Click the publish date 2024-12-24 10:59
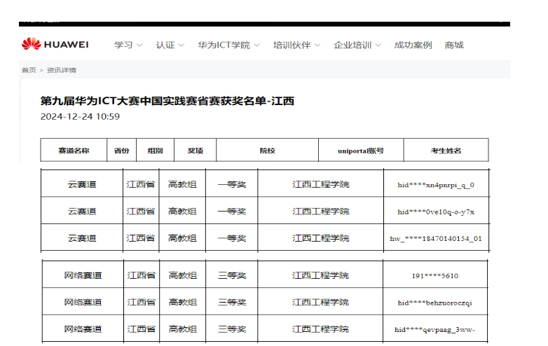548x346 pixels. coord(80,116)
